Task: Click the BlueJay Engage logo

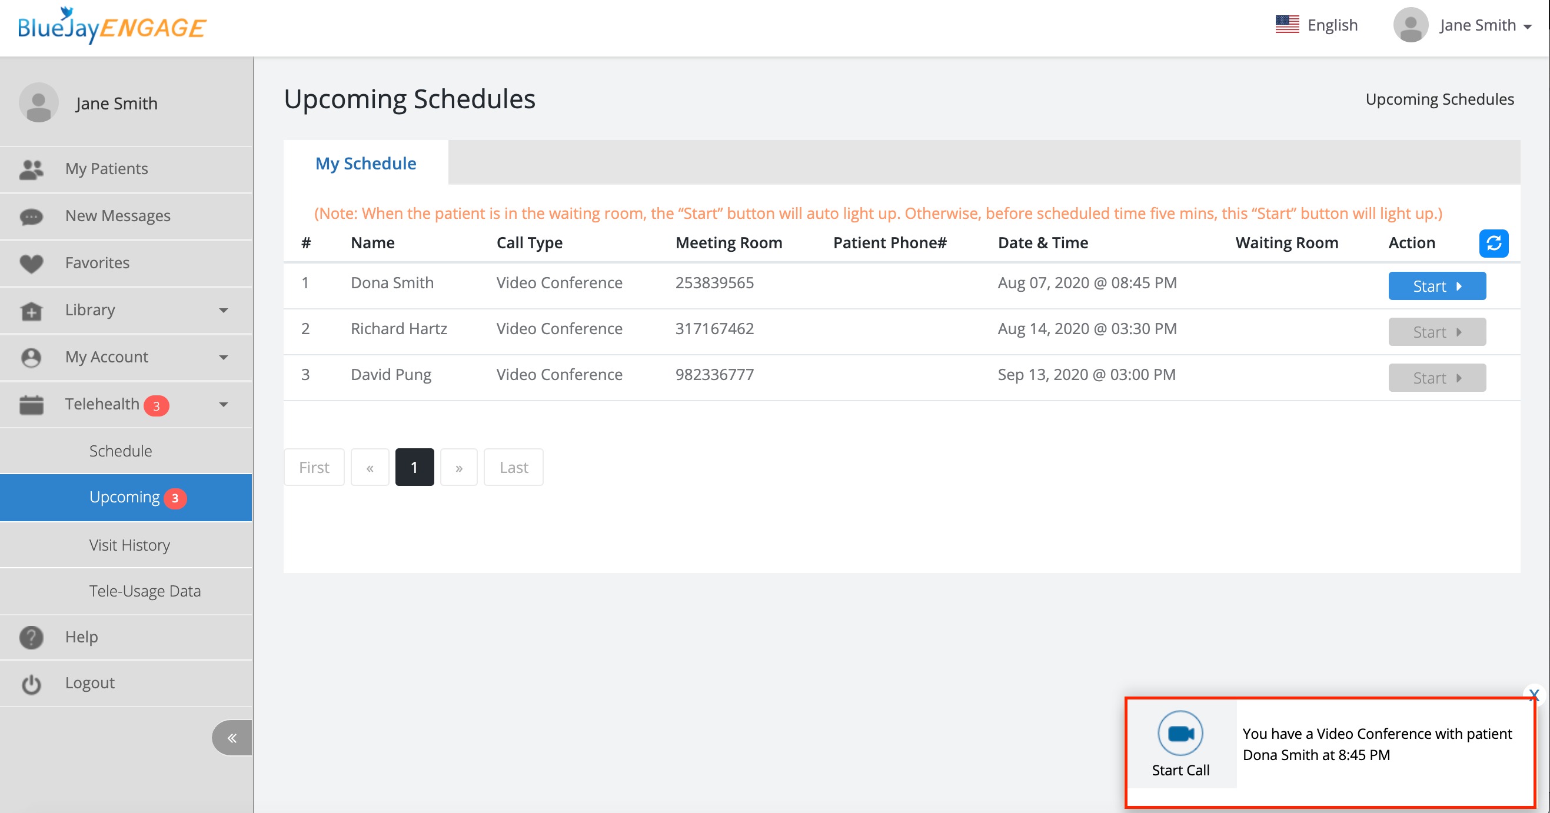Action: pyautogui.click(x=112, y=26)
